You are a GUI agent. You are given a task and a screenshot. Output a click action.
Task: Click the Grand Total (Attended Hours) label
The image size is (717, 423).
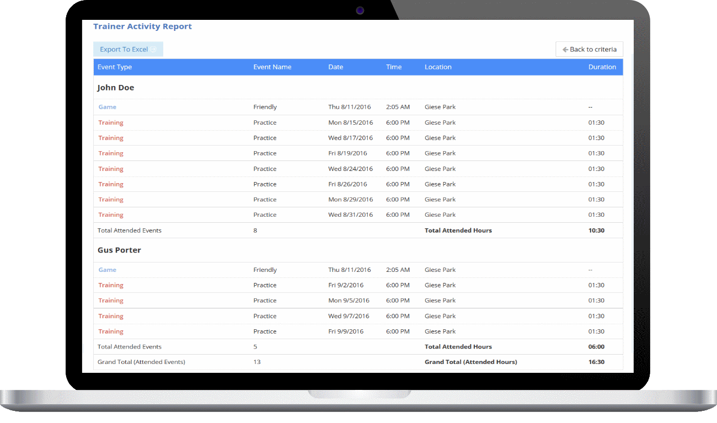pyautogui.click(x=471, y=362)
